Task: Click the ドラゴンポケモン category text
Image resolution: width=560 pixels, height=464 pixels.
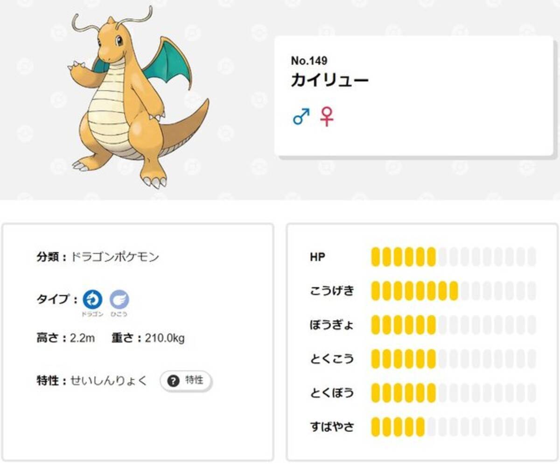Action: (115, 257)
